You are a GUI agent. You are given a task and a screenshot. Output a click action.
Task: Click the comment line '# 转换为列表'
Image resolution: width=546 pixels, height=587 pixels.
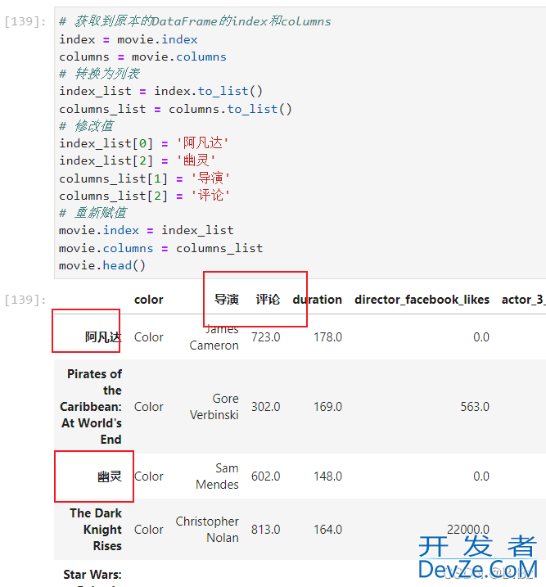click(100, 74)
